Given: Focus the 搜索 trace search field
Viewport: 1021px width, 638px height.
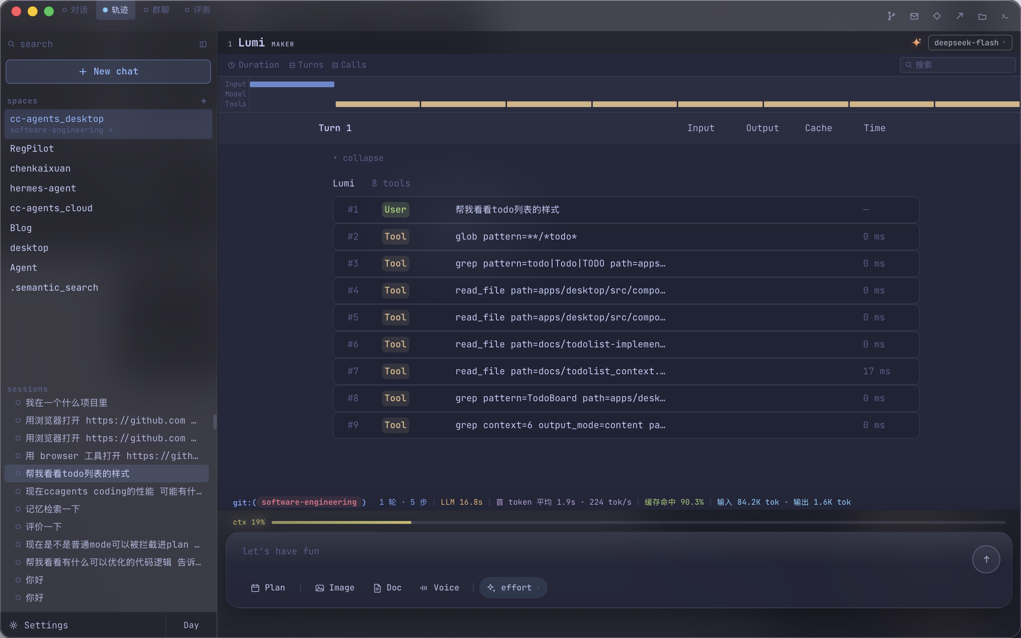Looking at the screenshot, I should 957,65.
